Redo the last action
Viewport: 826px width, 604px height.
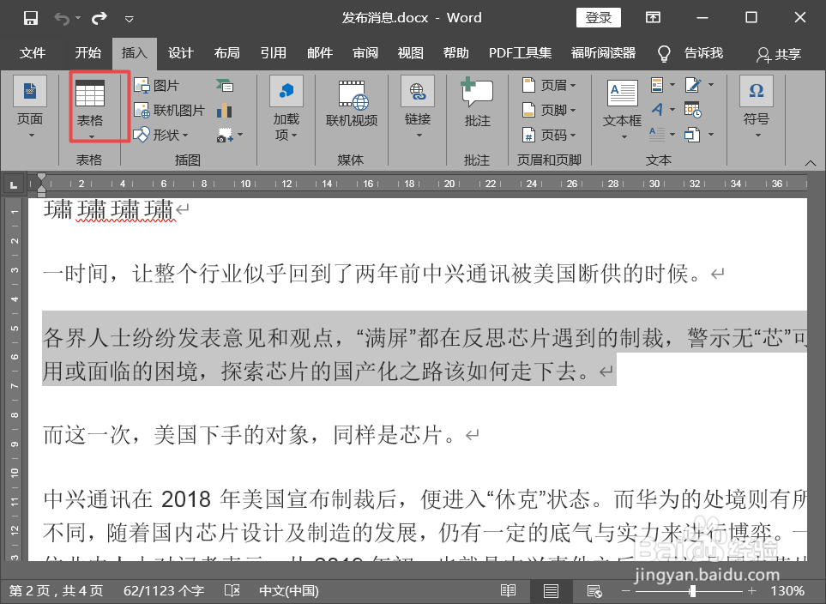(99, 19)
